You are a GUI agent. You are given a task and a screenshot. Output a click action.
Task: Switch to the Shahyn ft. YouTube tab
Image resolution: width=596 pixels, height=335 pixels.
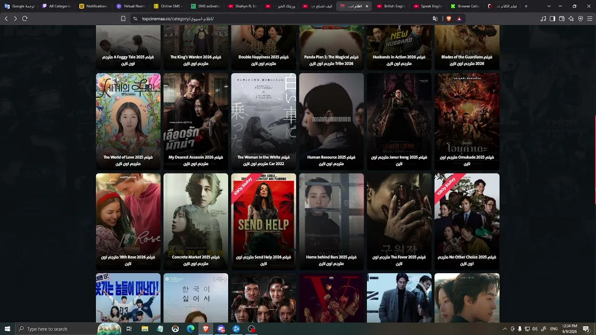[x=243, y=6]
